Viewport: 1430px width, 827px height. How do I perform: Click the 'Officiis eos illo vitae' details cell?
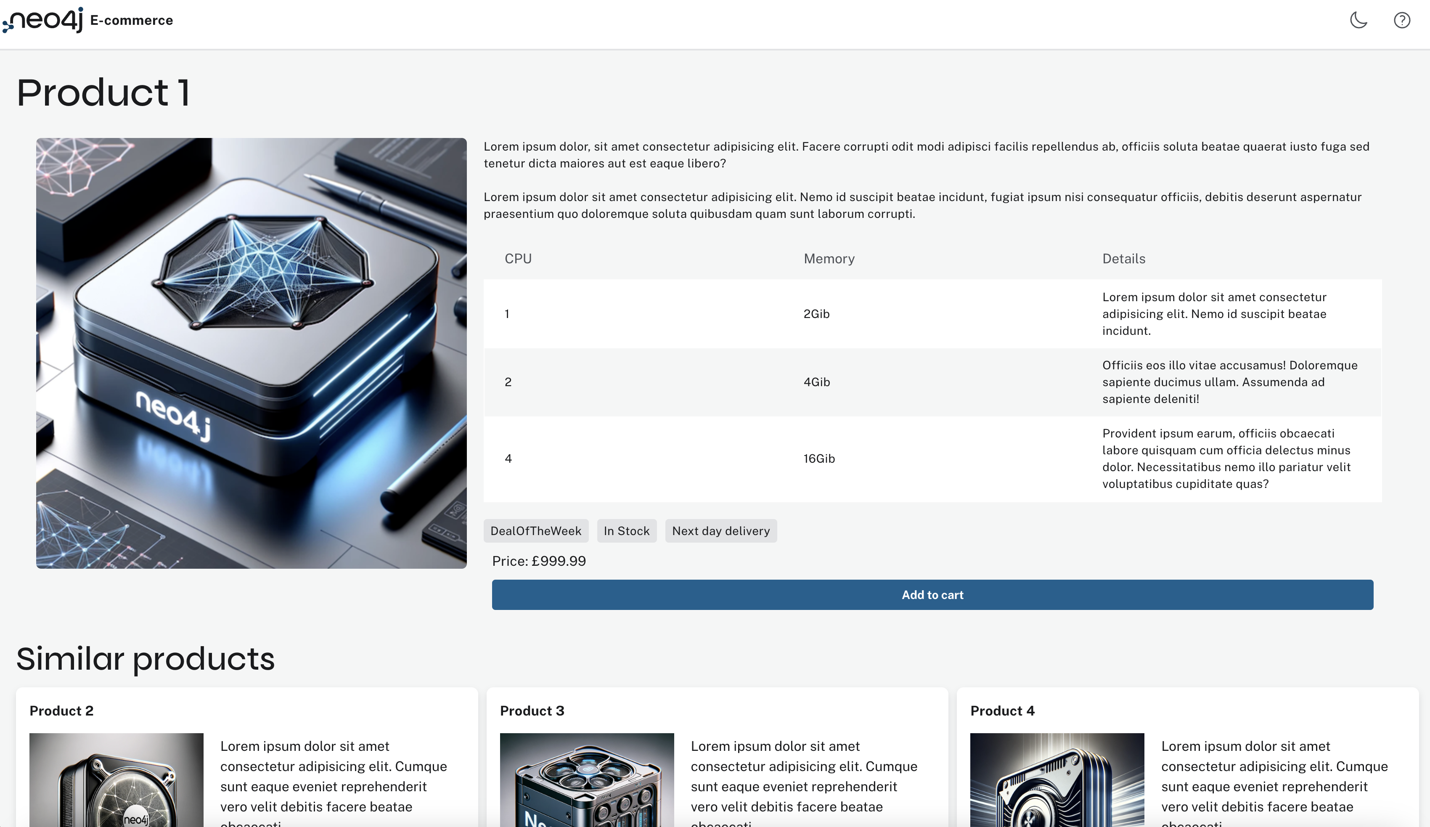(x=1230, y=382)
